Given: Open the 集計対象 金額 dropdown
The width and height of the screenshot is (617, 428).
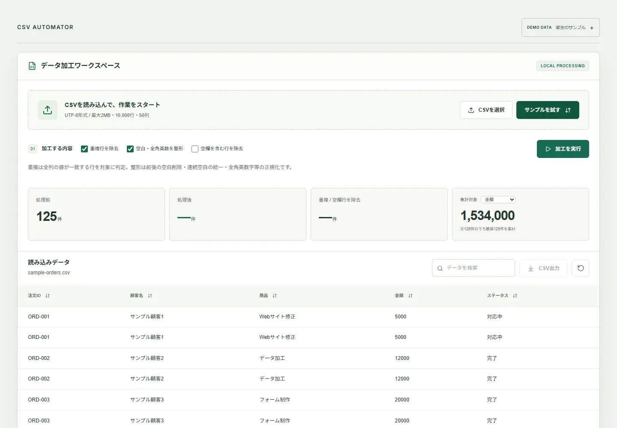Looking at the screenshot, I should coord(498,199).
